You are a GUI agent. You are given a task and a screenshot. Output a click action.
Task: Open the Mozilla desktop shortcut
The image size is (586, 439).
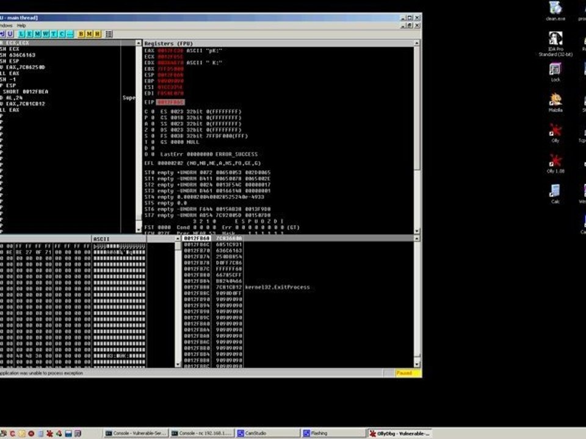click(x=555, y=102)
